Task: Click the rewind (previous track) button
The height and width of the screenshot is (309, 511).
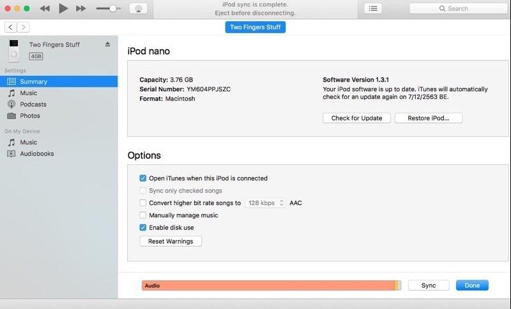Action: (x=45, y=8)
